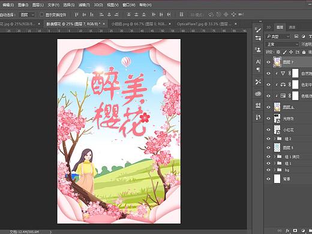The width and height of the screenshot is (312, 234).
Task: Switch to the 通道 channels tab
Action: click(x=292, y=27)
